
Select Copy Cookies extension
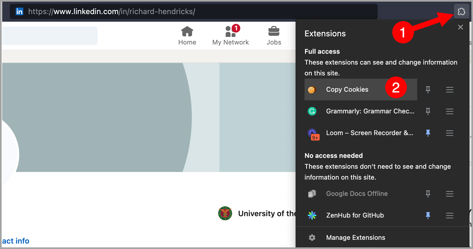361,90
